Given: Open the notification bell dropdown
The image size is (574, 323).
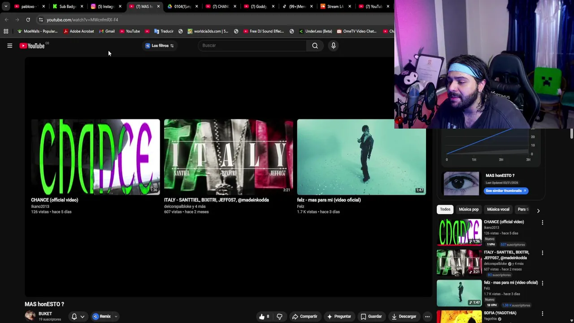Looking at the screenshot, I should coord(82,317).
